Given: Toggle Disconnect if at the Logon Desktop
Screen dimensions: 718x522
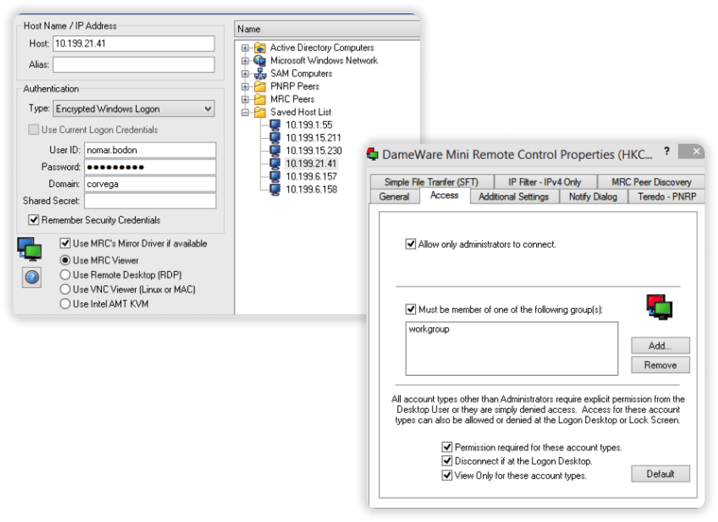Looking at the screenshot, I should point(447,461).
